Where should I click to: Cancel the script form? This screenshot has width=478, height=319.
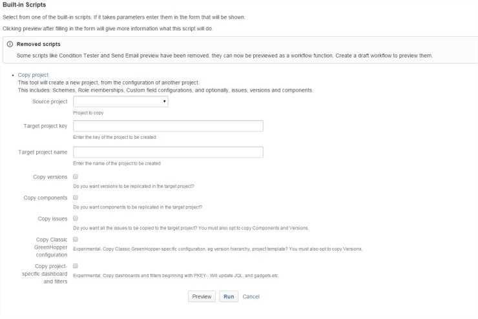coord(251,296)
